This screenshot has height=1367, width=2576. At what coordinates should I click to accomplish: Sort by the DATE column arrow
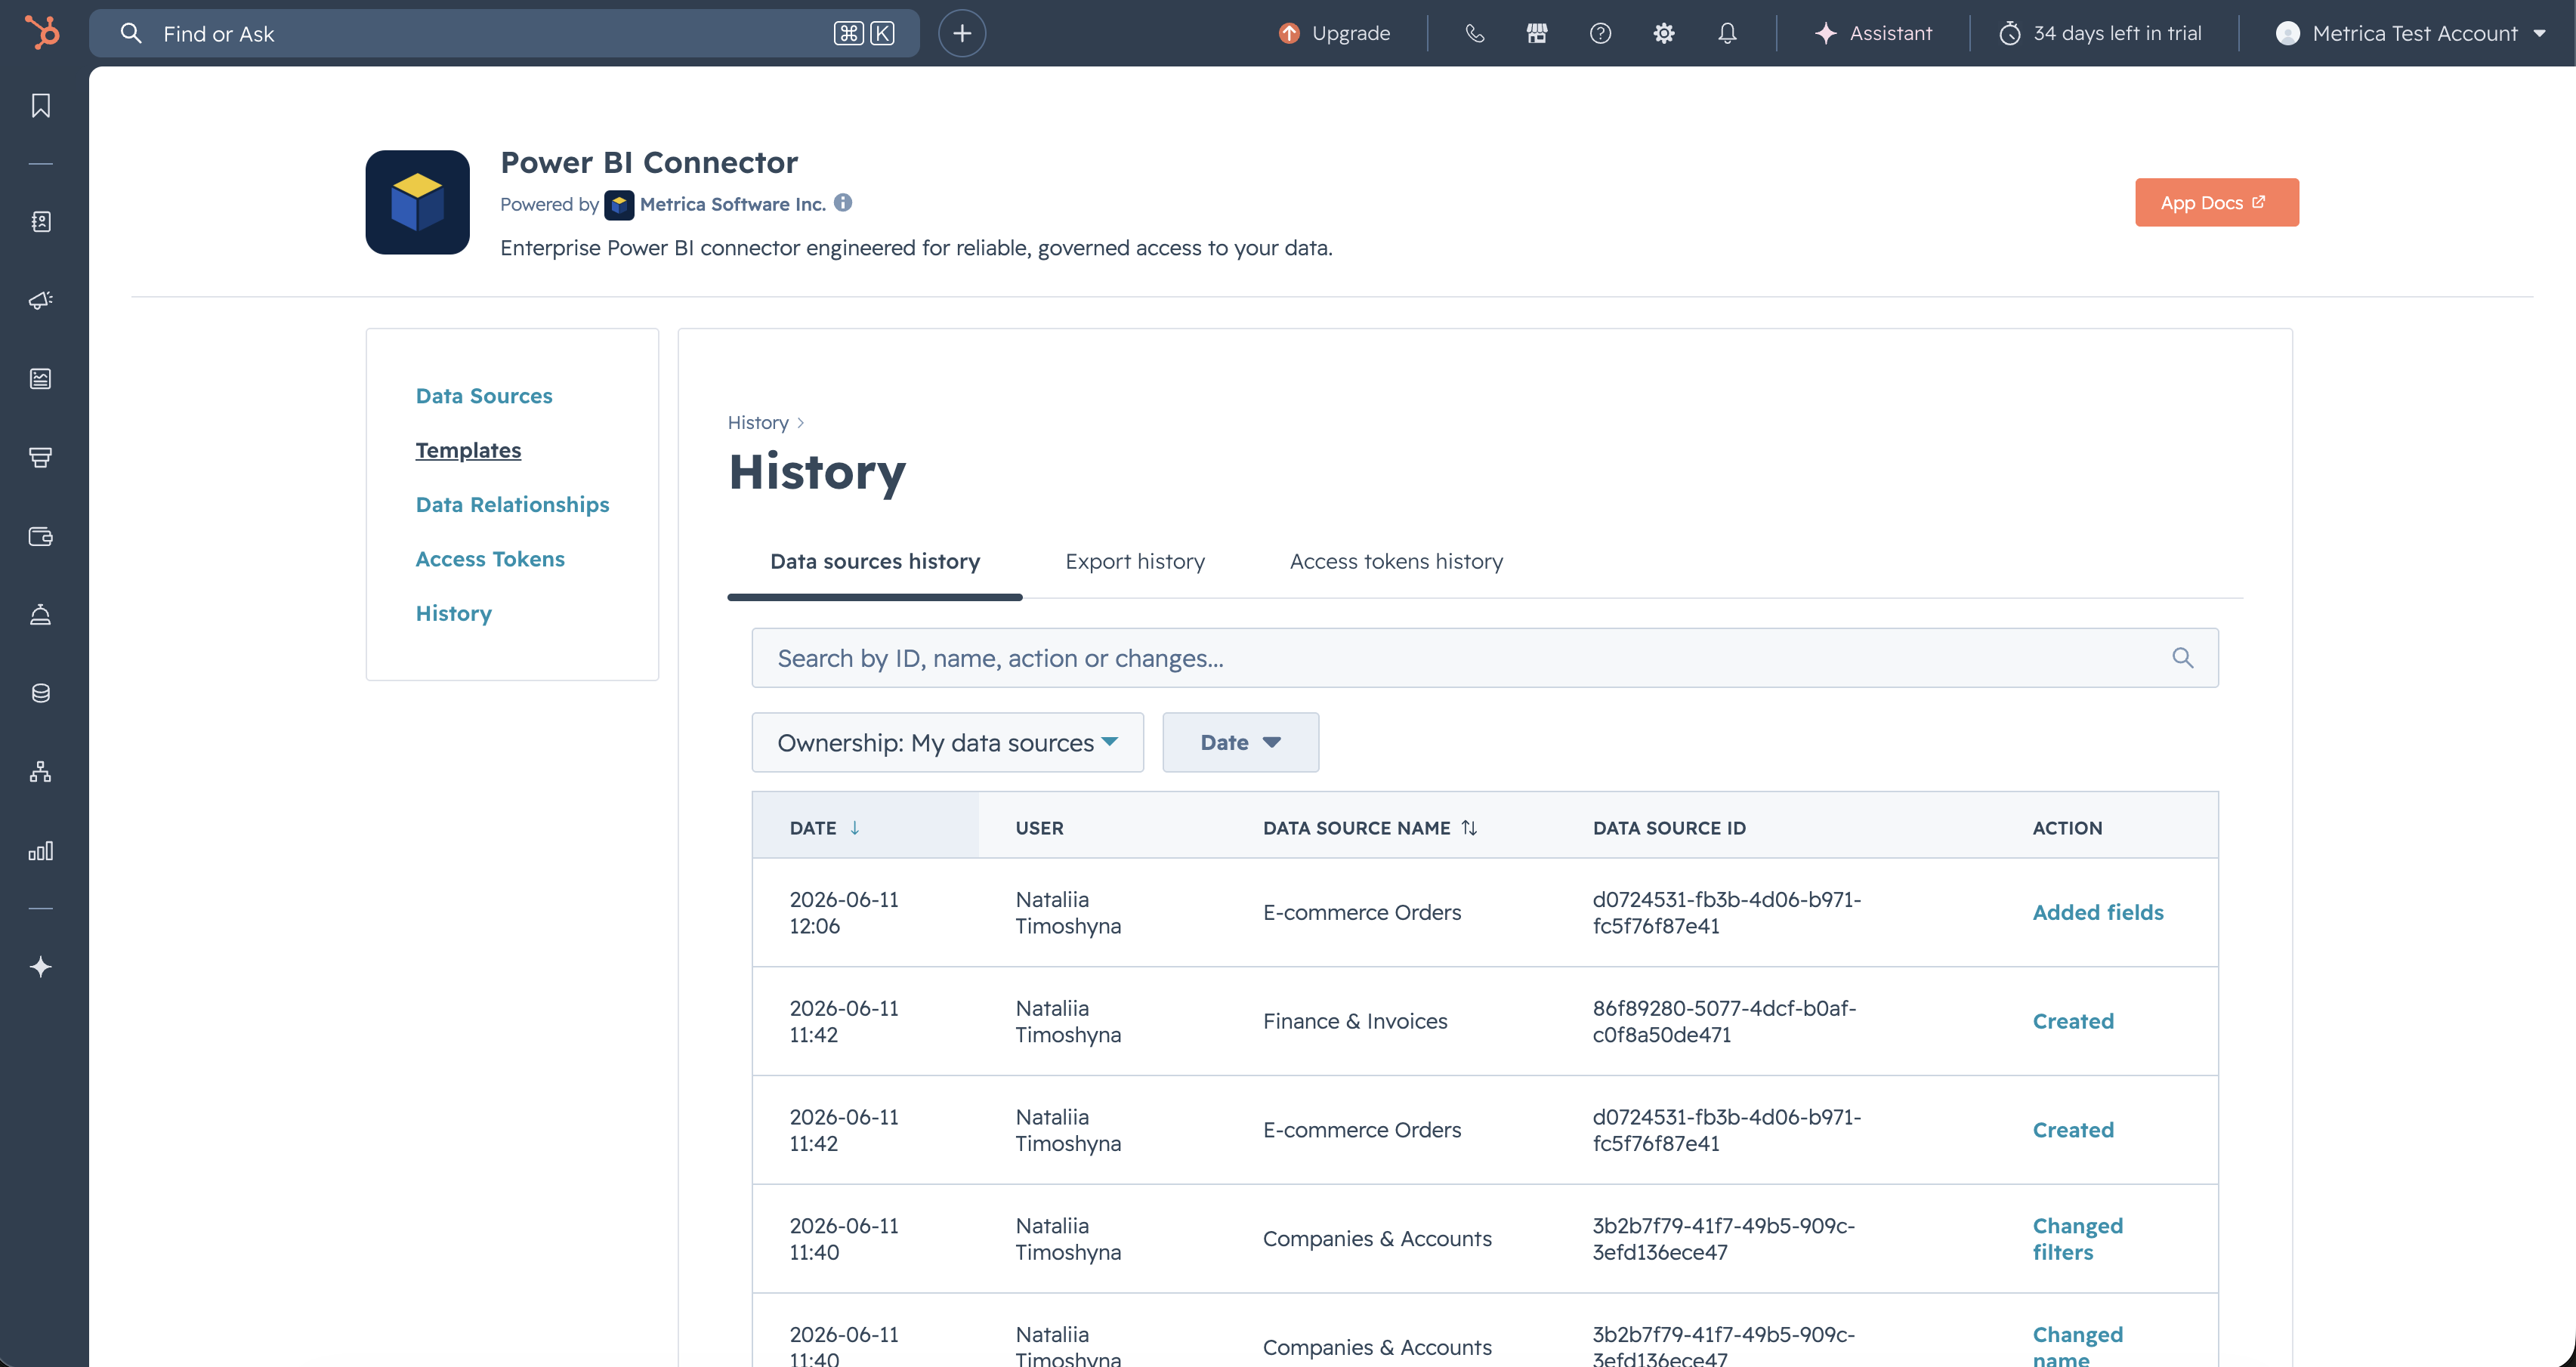click(855, 828)
